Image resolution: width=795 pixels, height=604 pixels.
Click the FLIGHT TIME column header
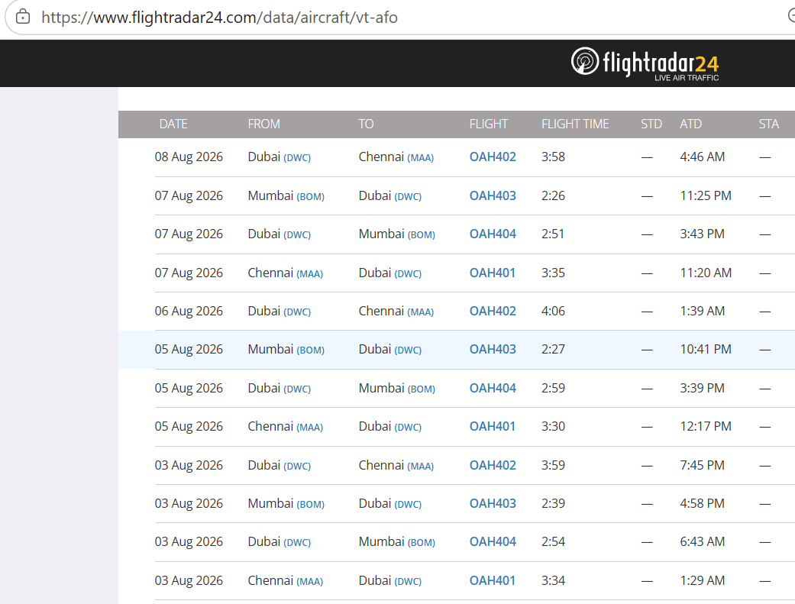[x=575, y=124]
